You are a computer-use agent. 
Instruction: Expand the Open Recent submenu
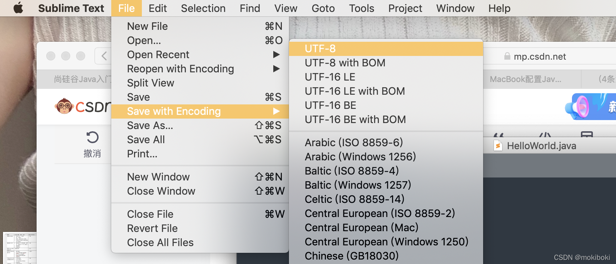(200, 54)
